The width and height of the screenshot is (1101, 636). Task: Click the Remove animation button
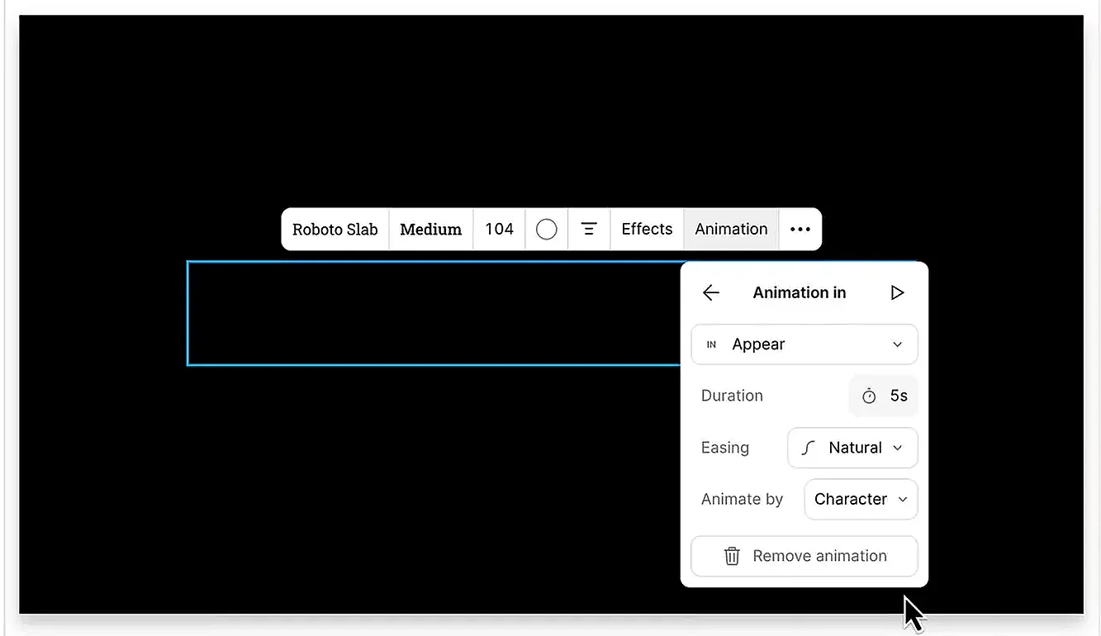pyautogui.click(x=804, y=556)
